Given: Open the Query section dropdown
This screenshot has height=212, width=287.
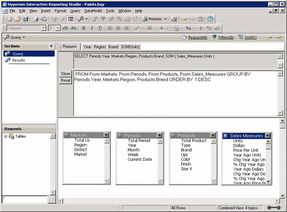Looking at the screenshot, I should coord(24,37).
